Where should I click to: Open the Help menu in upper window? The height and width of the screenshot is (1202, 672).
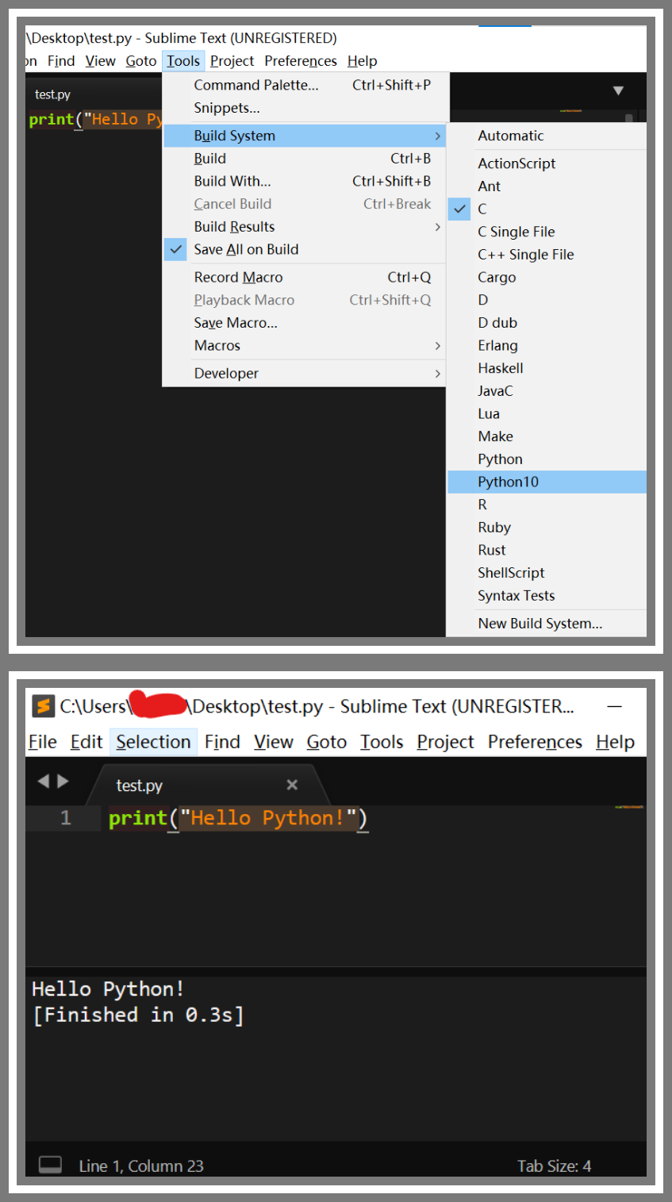tap(362, 61)
